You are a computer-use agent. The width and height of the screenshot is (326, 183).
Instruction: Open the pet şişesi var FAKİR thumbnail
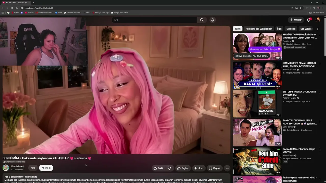(x=257, y=132)
